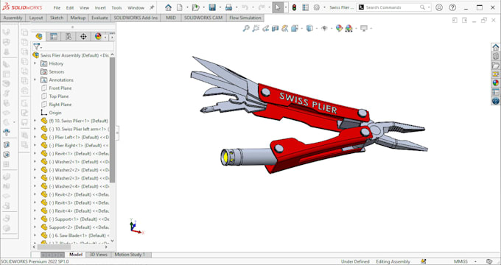Open the View Orientation icon
Image resolution: width=501 pixels, height=265 pixels.
295,29
